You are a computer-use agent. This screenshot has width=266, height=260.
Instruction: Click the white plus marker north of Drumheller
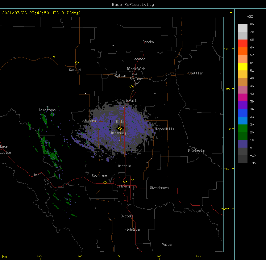[189, 116]
